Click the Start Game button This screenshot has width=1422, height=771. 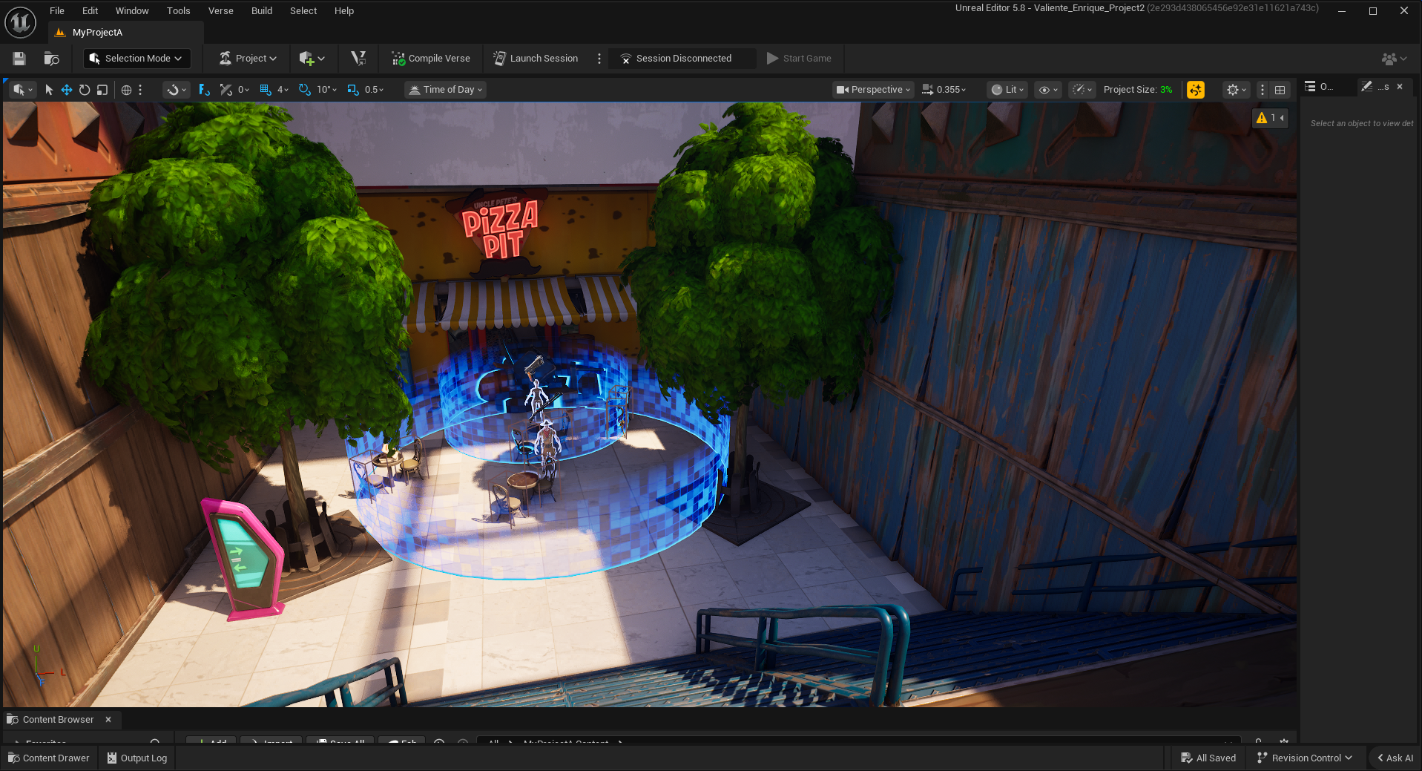[799, 59]
